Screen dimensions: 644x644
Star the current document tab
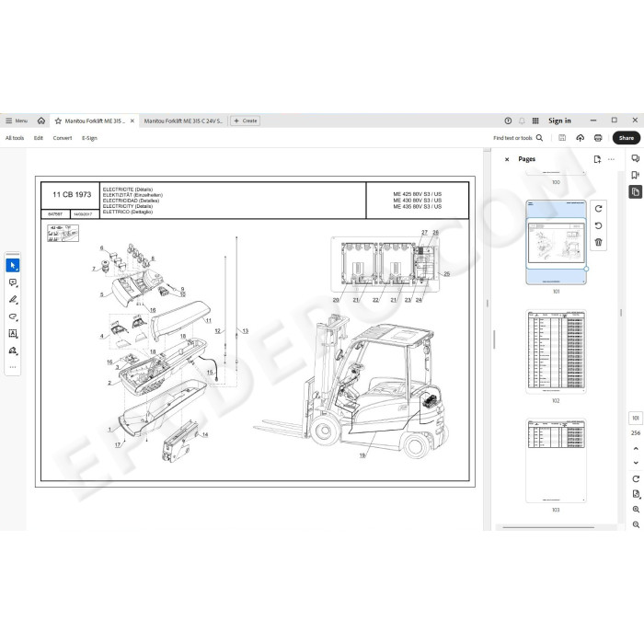[x=58, y=121]
